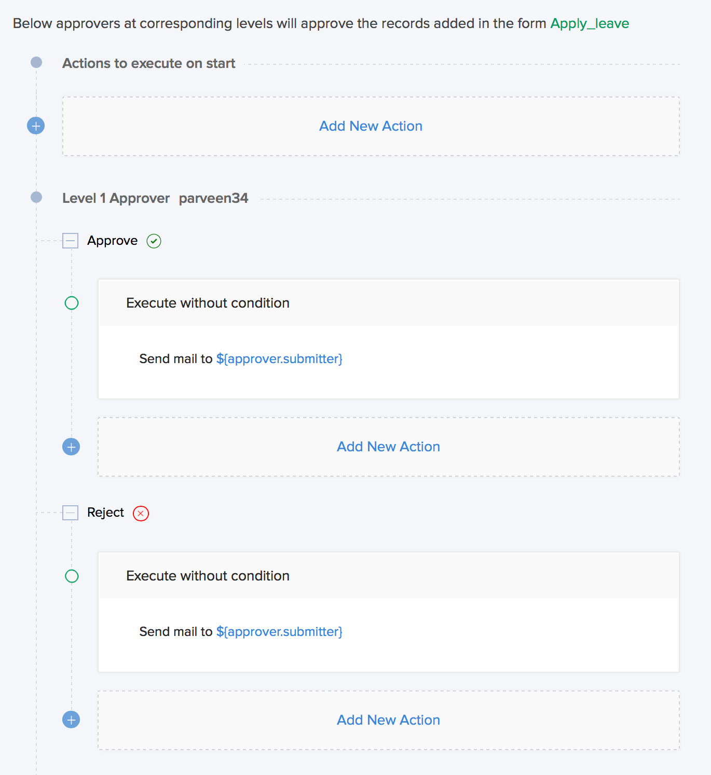Add a new action under the Reject branch
Viewport: 711px width, 775px height.
pos(388,720)
